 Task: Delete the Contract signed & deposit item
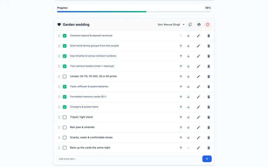208,36
